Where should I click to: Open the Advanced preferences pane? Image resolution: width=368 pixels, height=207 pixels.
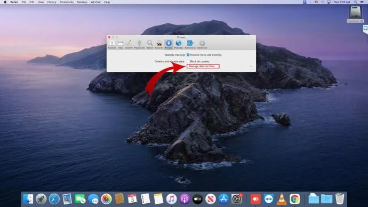202,44
